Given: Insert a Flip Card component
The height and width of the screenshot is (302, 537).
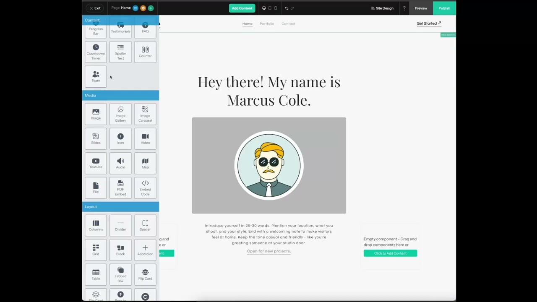Looking at the screenshot, I should click(x=145, y=275).
